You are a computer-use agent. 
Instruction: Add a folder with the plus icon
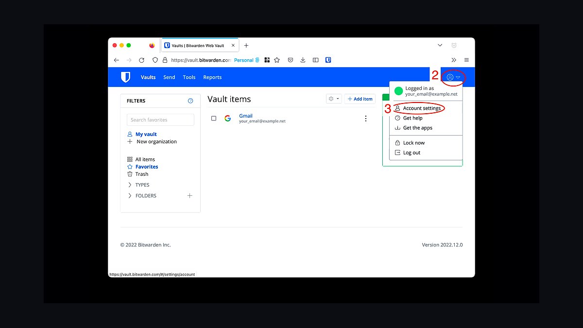pos(190,196)
